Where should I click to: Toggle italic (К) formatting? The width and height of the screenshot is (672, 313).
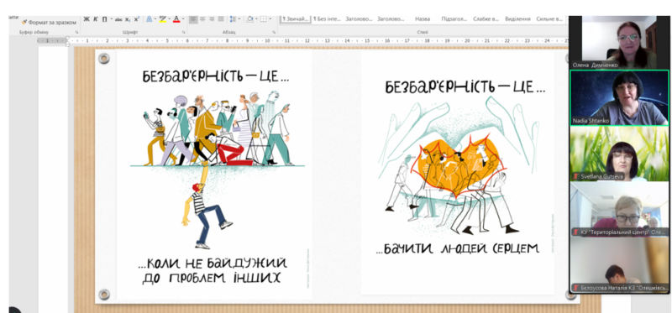pyautogui.click(x=95, y=19)
